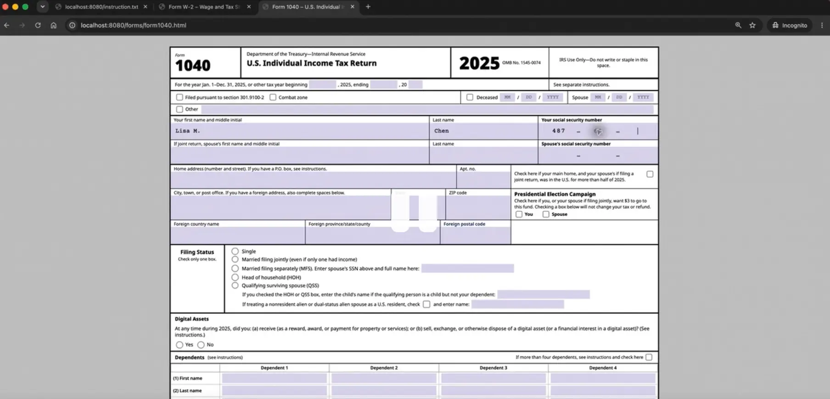Click spouse's first name and middle initial field
The height and width of the screenshot is (399, 830).
(300, 155)
